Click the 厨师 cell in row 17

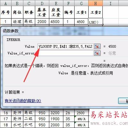tap(17, 119)
